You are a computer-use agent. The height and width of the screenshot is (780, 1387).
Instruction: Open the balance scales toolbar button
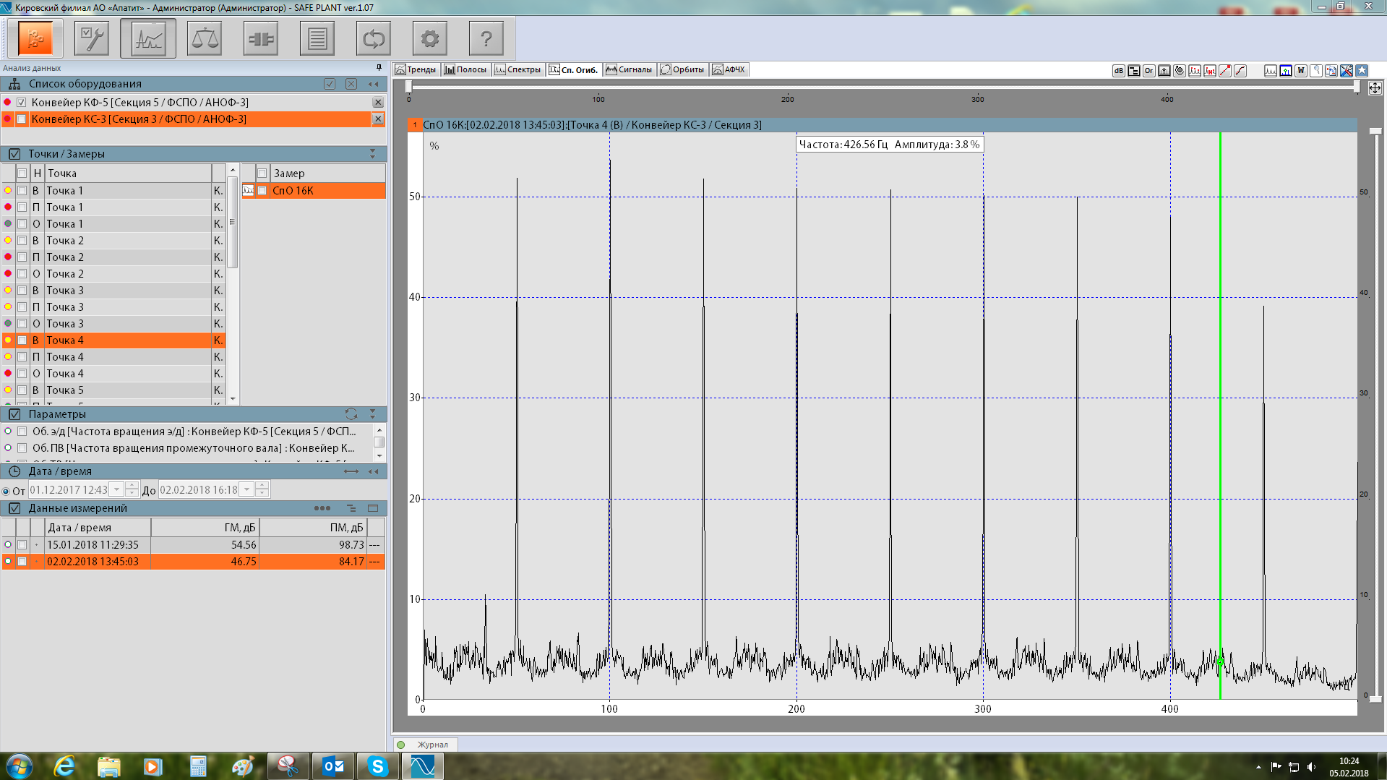(205, 39)
